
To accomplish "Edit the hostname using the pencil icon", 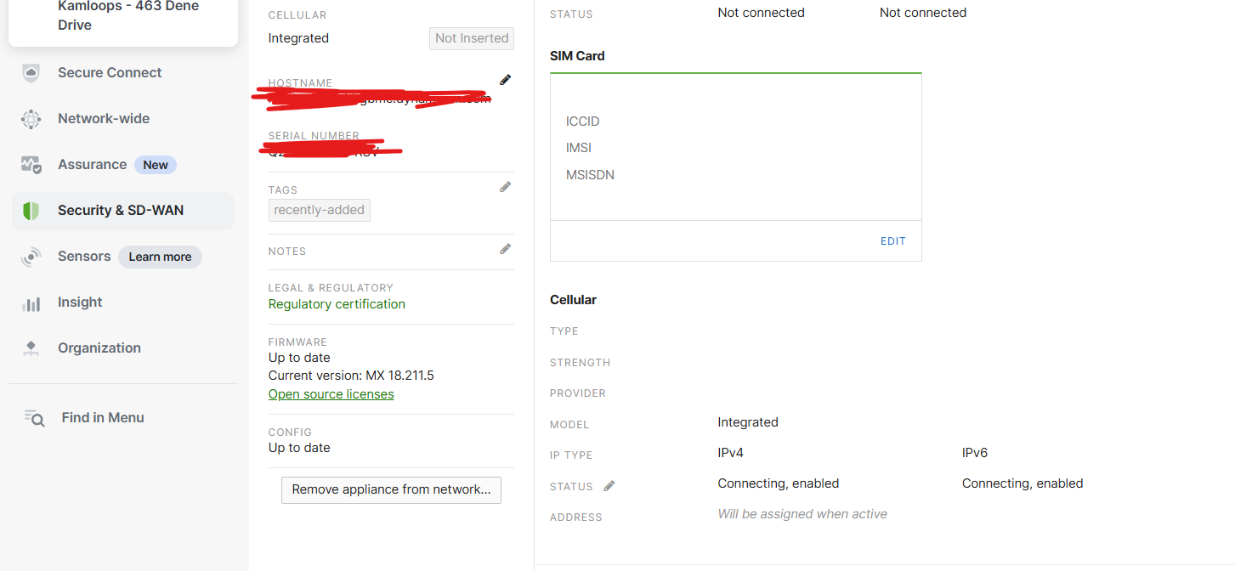I will [505, 79].
